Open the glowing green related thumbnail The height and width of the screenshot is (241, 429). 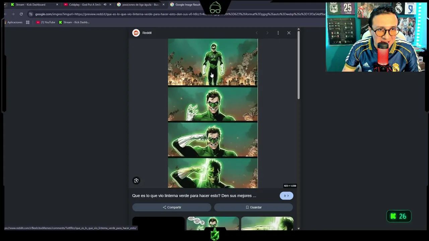point(267,223)
